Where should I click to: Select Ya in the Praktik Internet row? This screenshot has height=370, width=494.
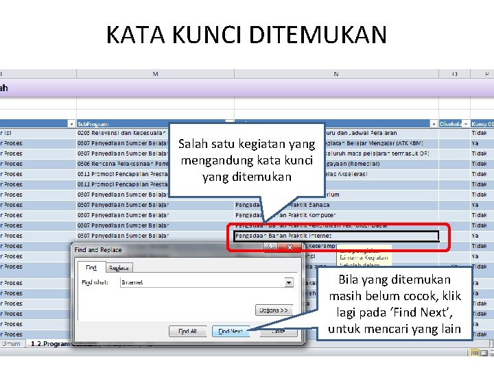(x=482, y=236)
